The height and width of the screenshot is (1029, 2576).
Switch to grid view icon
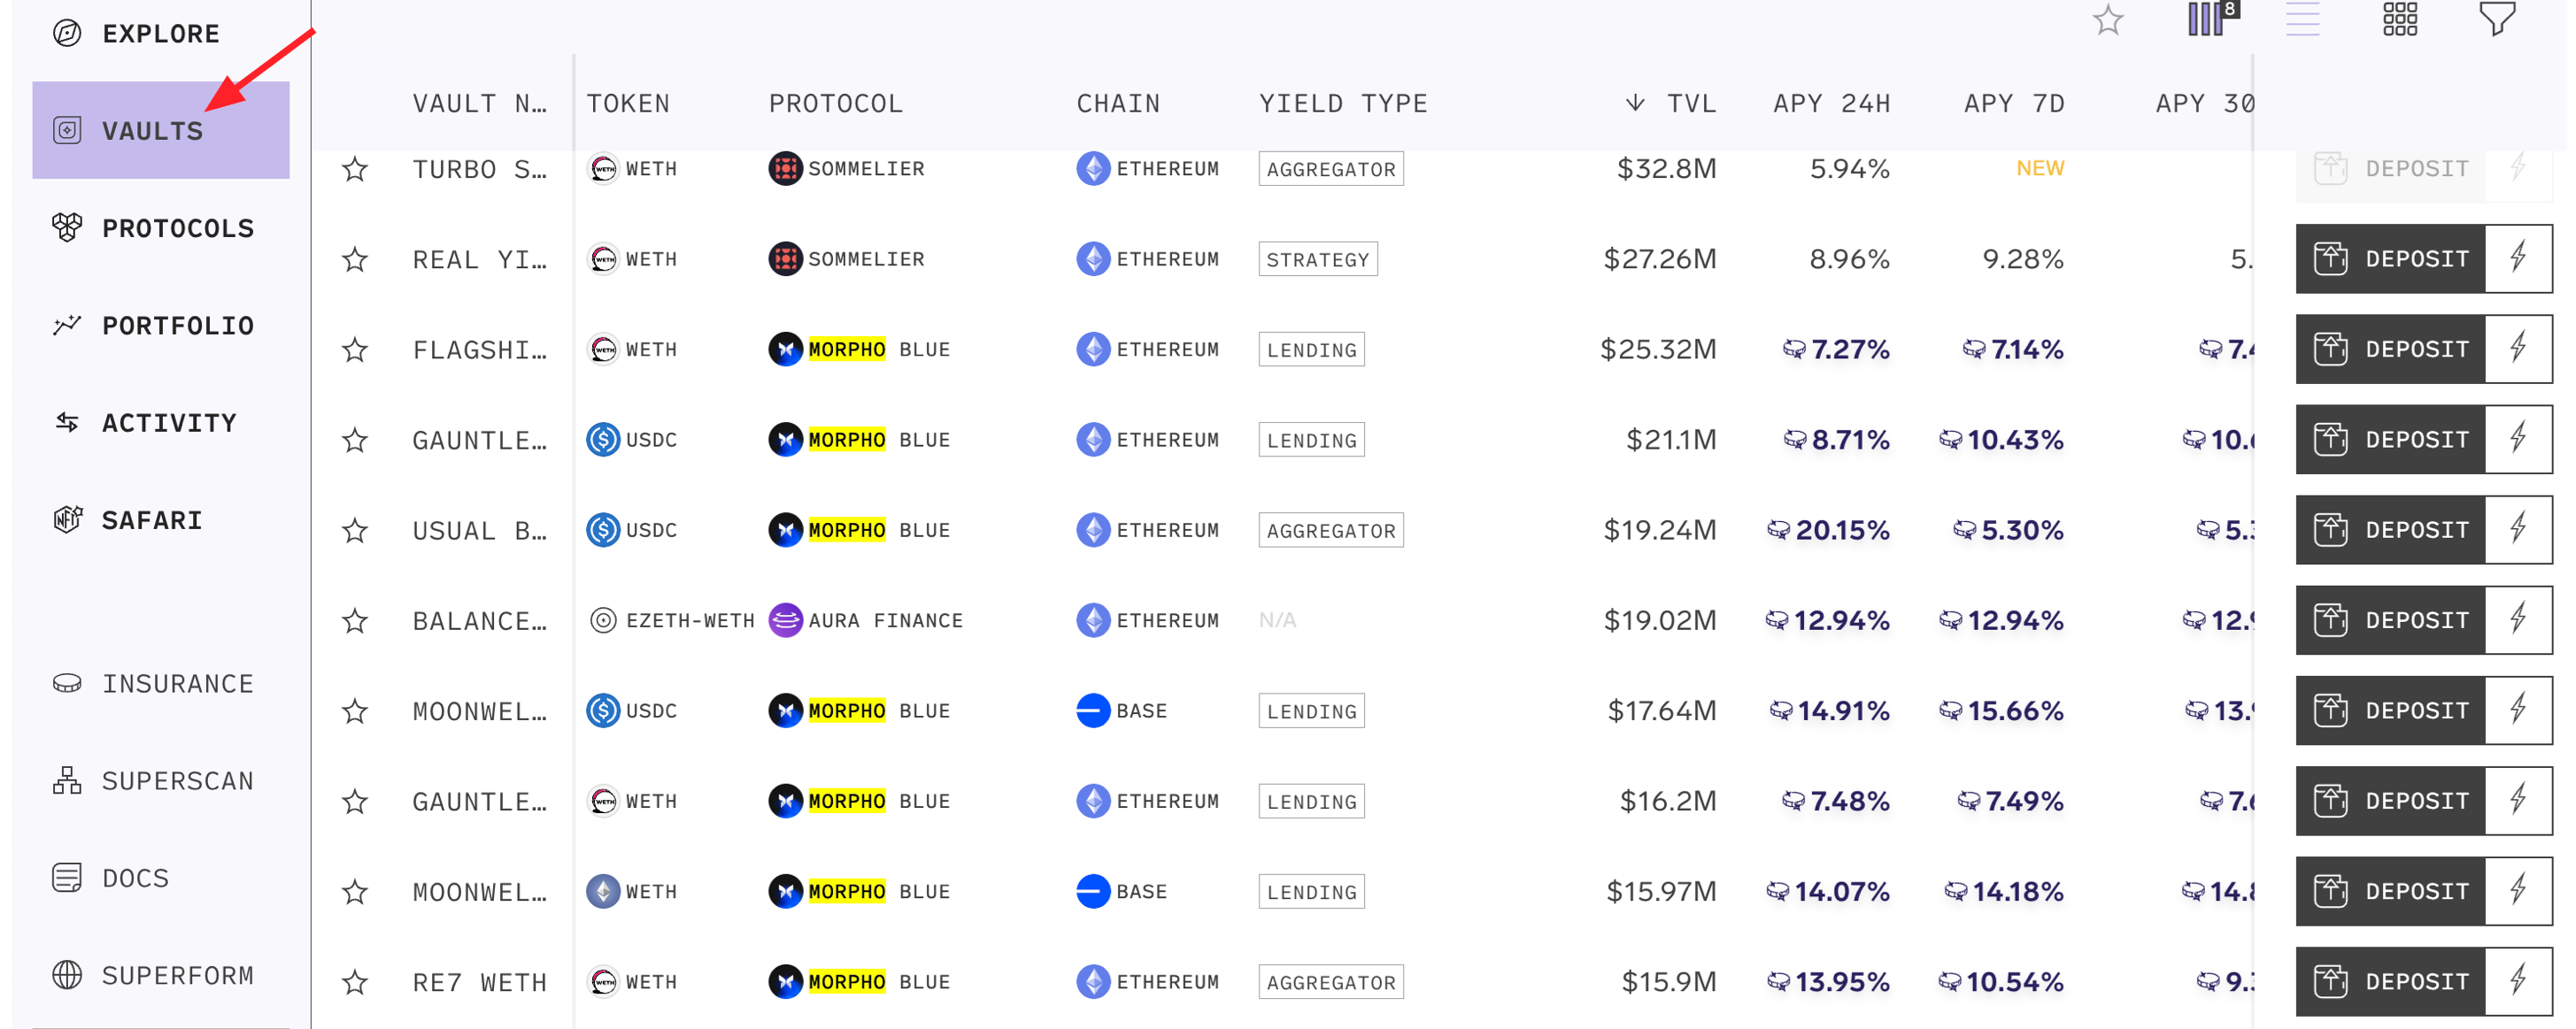click(x=2399, y=18)
